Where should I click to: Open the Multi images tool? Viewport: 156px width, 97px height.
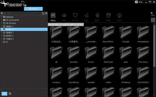108,17
